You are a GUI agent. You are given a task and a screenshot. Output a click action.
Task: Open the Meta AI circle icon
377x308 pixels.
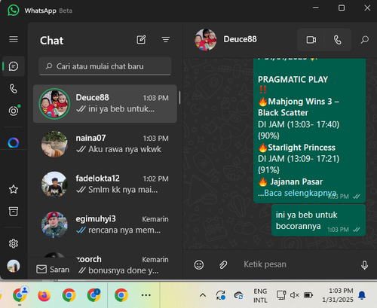tap(14, 143)
